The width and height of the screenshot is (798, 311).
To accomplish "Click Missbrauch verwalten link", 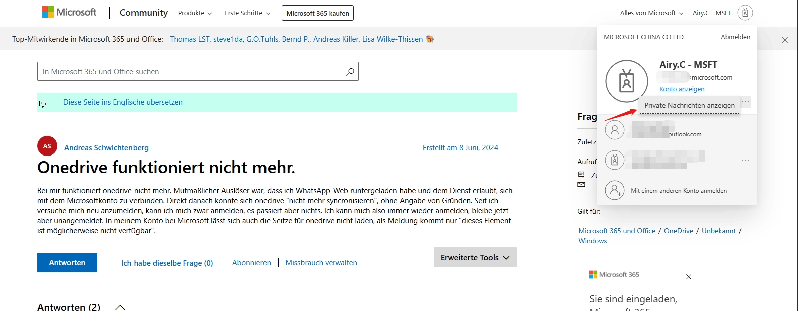I will (x=321, y=263).
